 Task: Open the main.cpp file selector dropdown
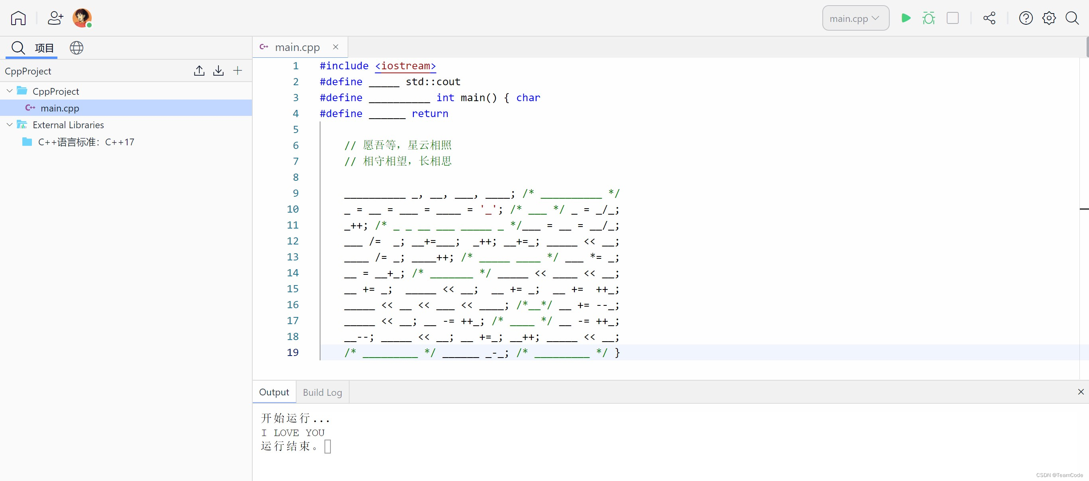coord(855,18)
